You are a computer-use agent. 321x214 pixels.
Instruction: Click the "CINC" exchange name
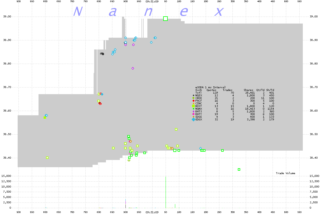pyautogui.click(x=199, y=103)
